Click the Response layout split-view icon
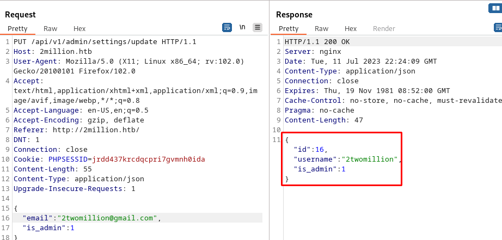The width and height of the screenshot is (502, 240). (495, 8)
